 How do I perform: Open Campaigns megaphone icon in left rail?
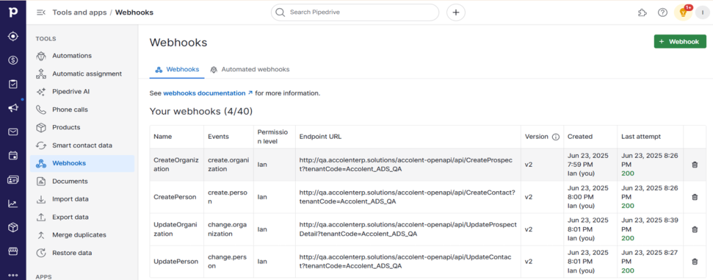[x=13, y=108]
